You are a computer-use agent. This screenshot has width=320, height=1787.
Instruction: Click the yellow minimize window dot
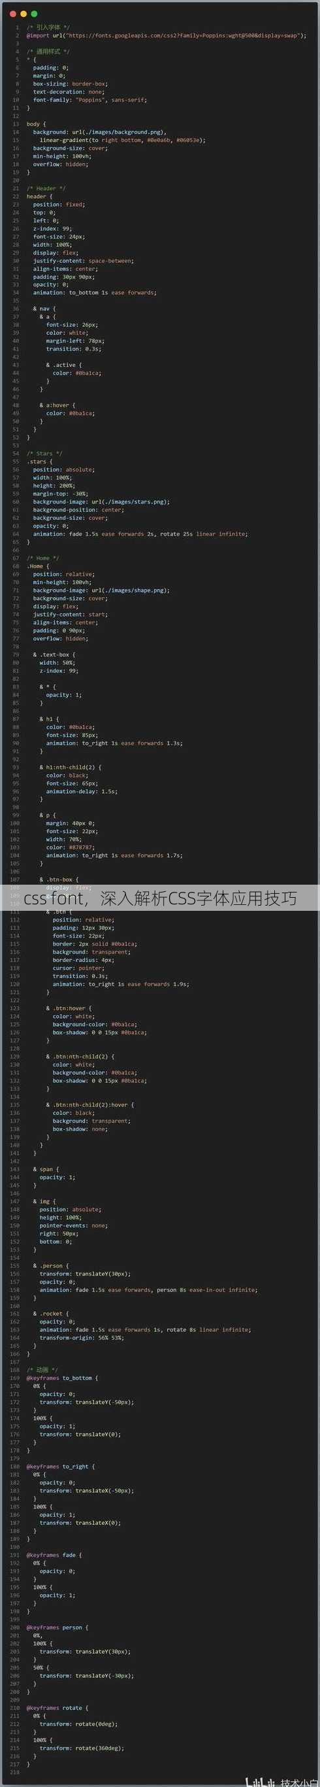[x=24, y=13]
